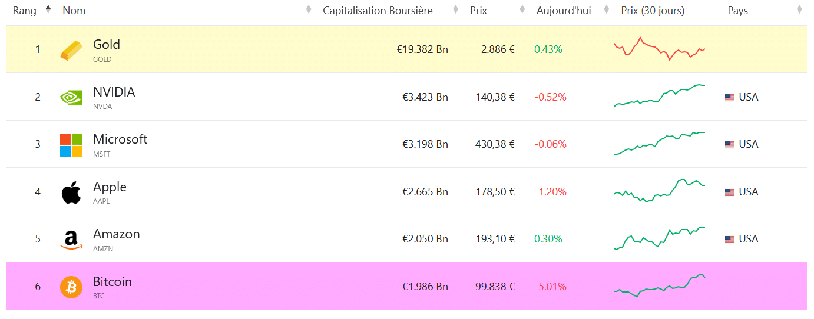Sort table by Prix column
Viewport: 814px width, 319px height.
[x=478, y=11]
